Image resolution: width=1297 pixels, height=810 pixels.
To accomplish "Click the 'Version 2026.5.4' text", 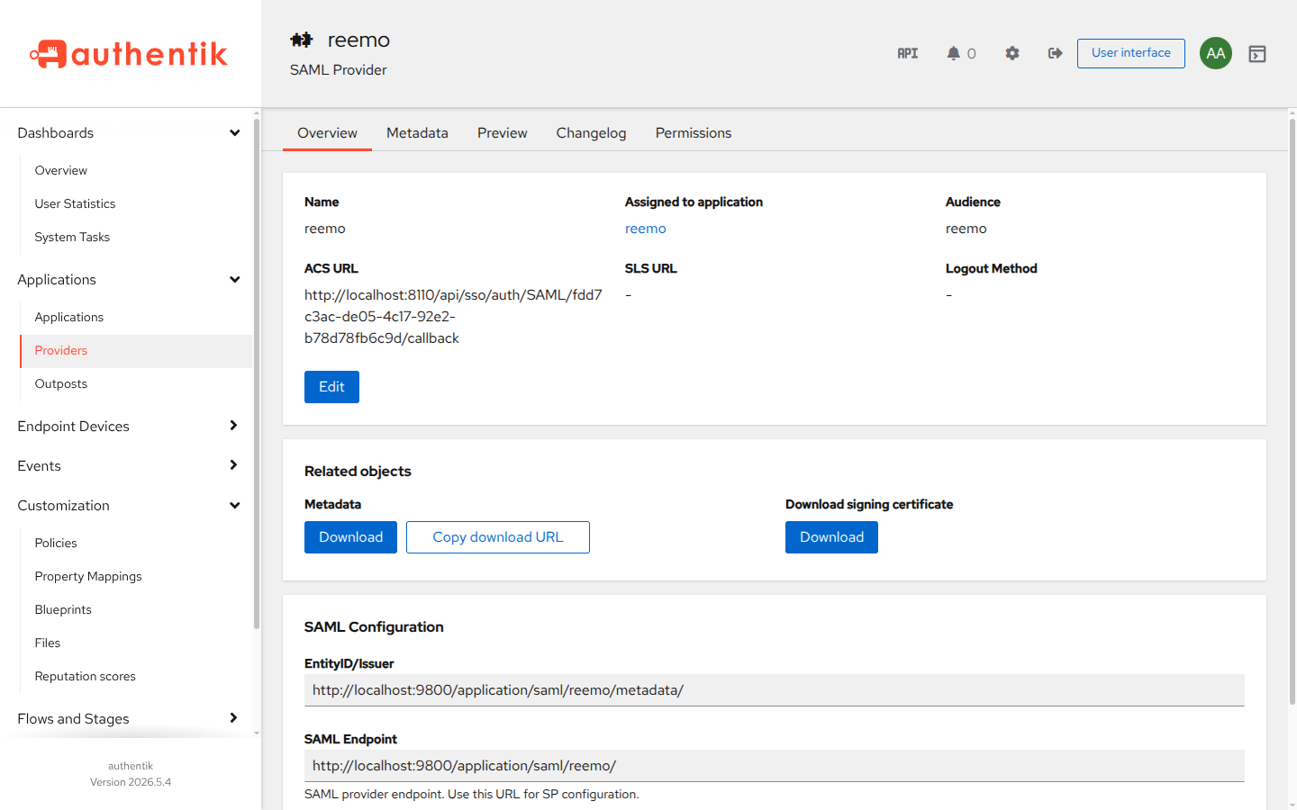I will tap(131, 782).
